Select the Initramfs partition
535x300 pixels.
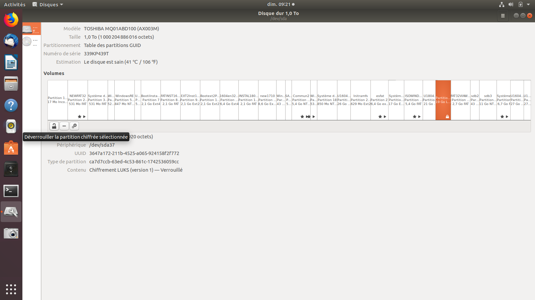click(360, 100)
